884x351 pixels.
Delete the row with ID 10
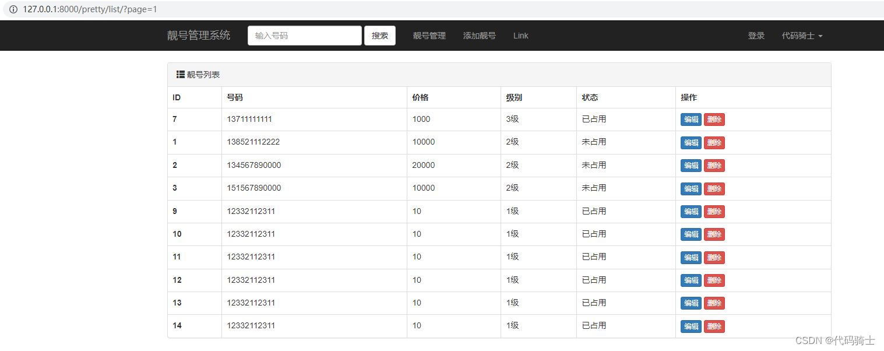click(x=714, y=234)
